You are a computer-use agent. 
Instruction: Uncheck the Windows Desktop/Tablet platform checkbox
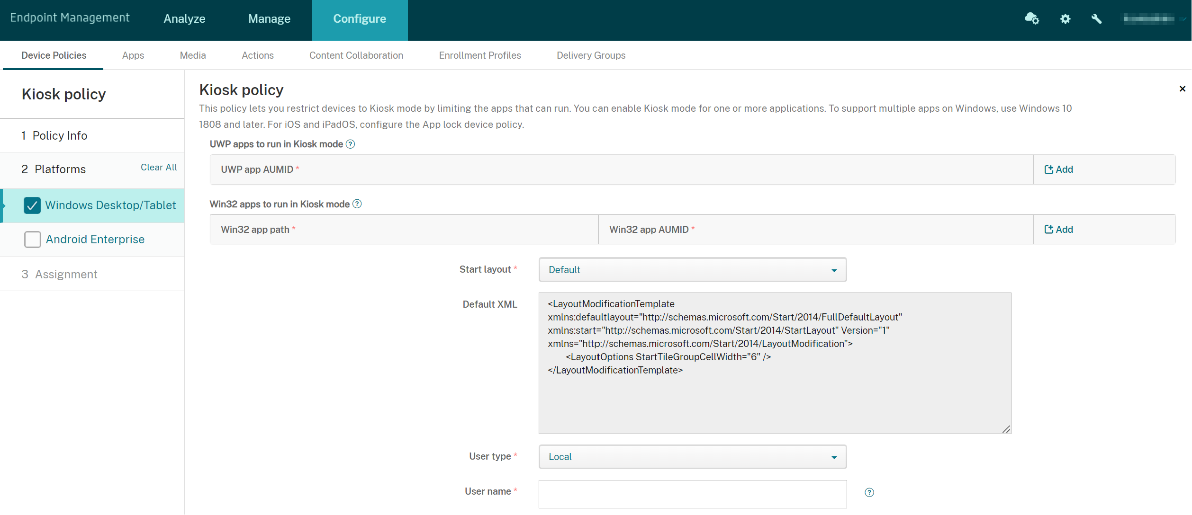point(32,205)
